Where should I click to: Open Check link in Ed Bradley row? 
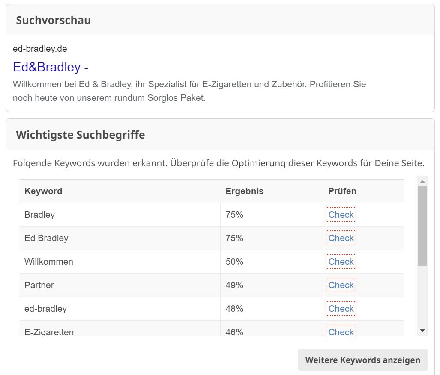click(341, 238)
